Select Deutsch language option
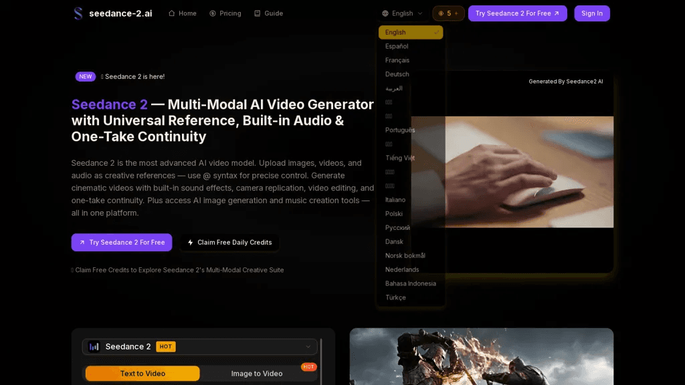The image size is (685, 385). (x=411, y=74)
